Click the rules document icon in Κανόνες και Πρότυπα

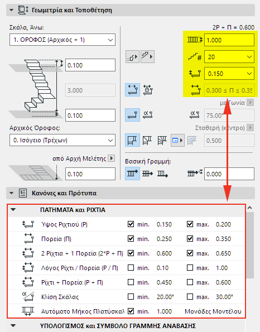[23, 193]
